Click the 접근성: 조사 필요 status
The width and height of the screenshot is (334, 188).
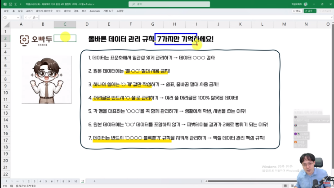point(26,186)
